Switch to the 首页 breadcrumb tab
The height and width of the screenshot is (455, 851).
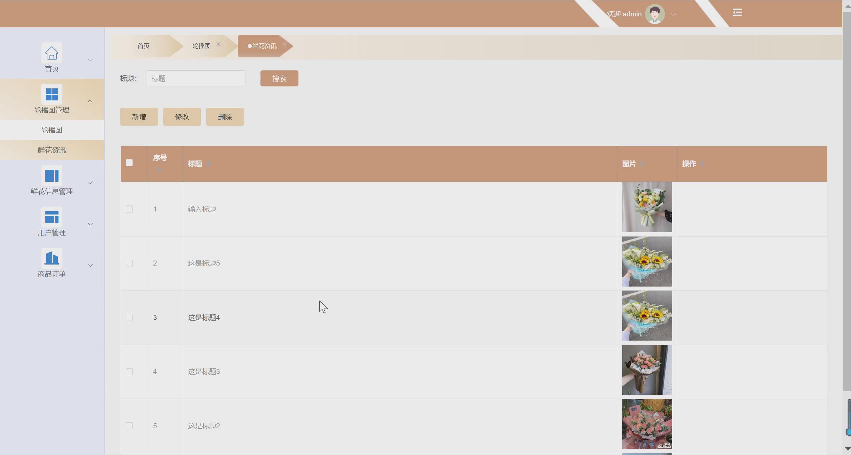tap(143, 46)
